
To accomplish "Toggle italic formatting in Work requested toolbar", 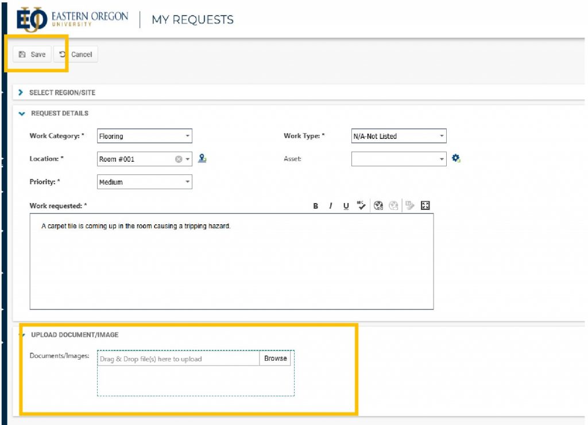I will click(x=331, y=206).
